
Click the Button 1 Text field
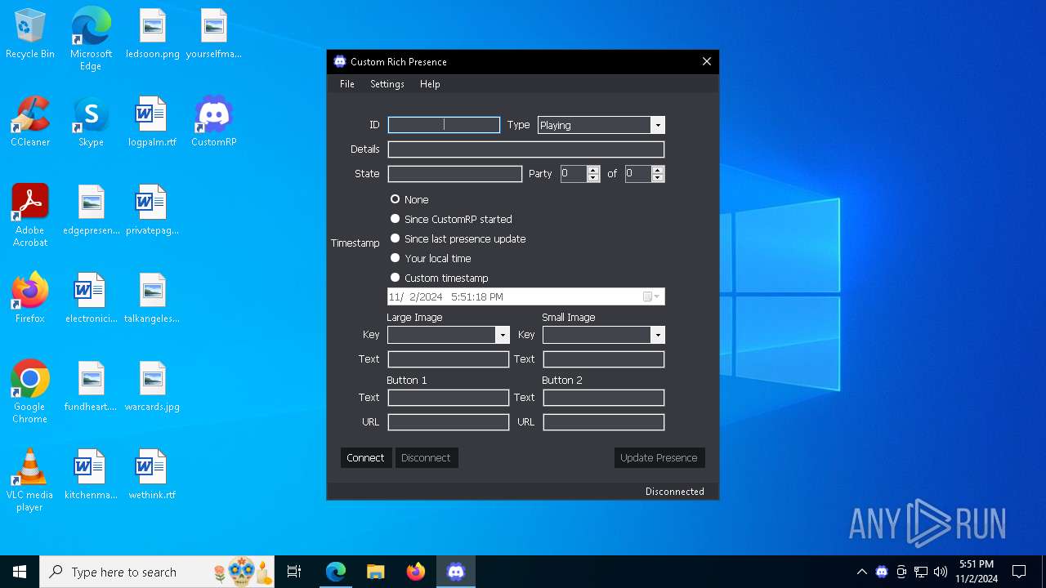[x=449, y=398]
